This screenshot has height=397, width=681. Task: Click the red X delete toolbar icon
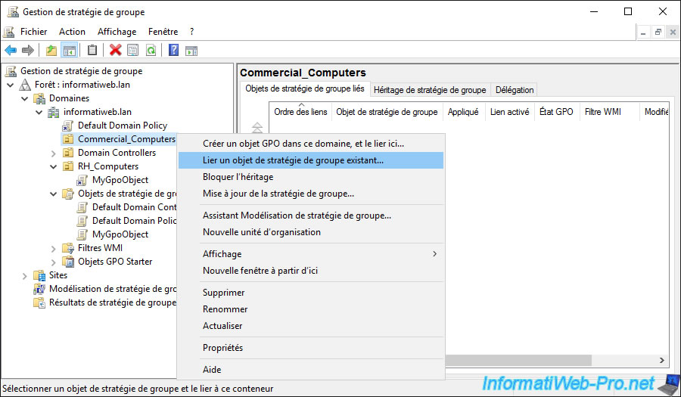tap(115, 51)
